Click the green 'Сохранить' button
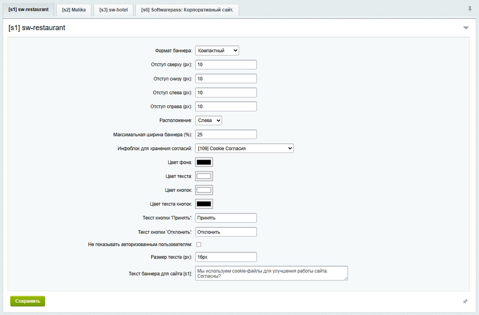Image resolution: width=479 pixels, height=315 pixels. point(28,301)
